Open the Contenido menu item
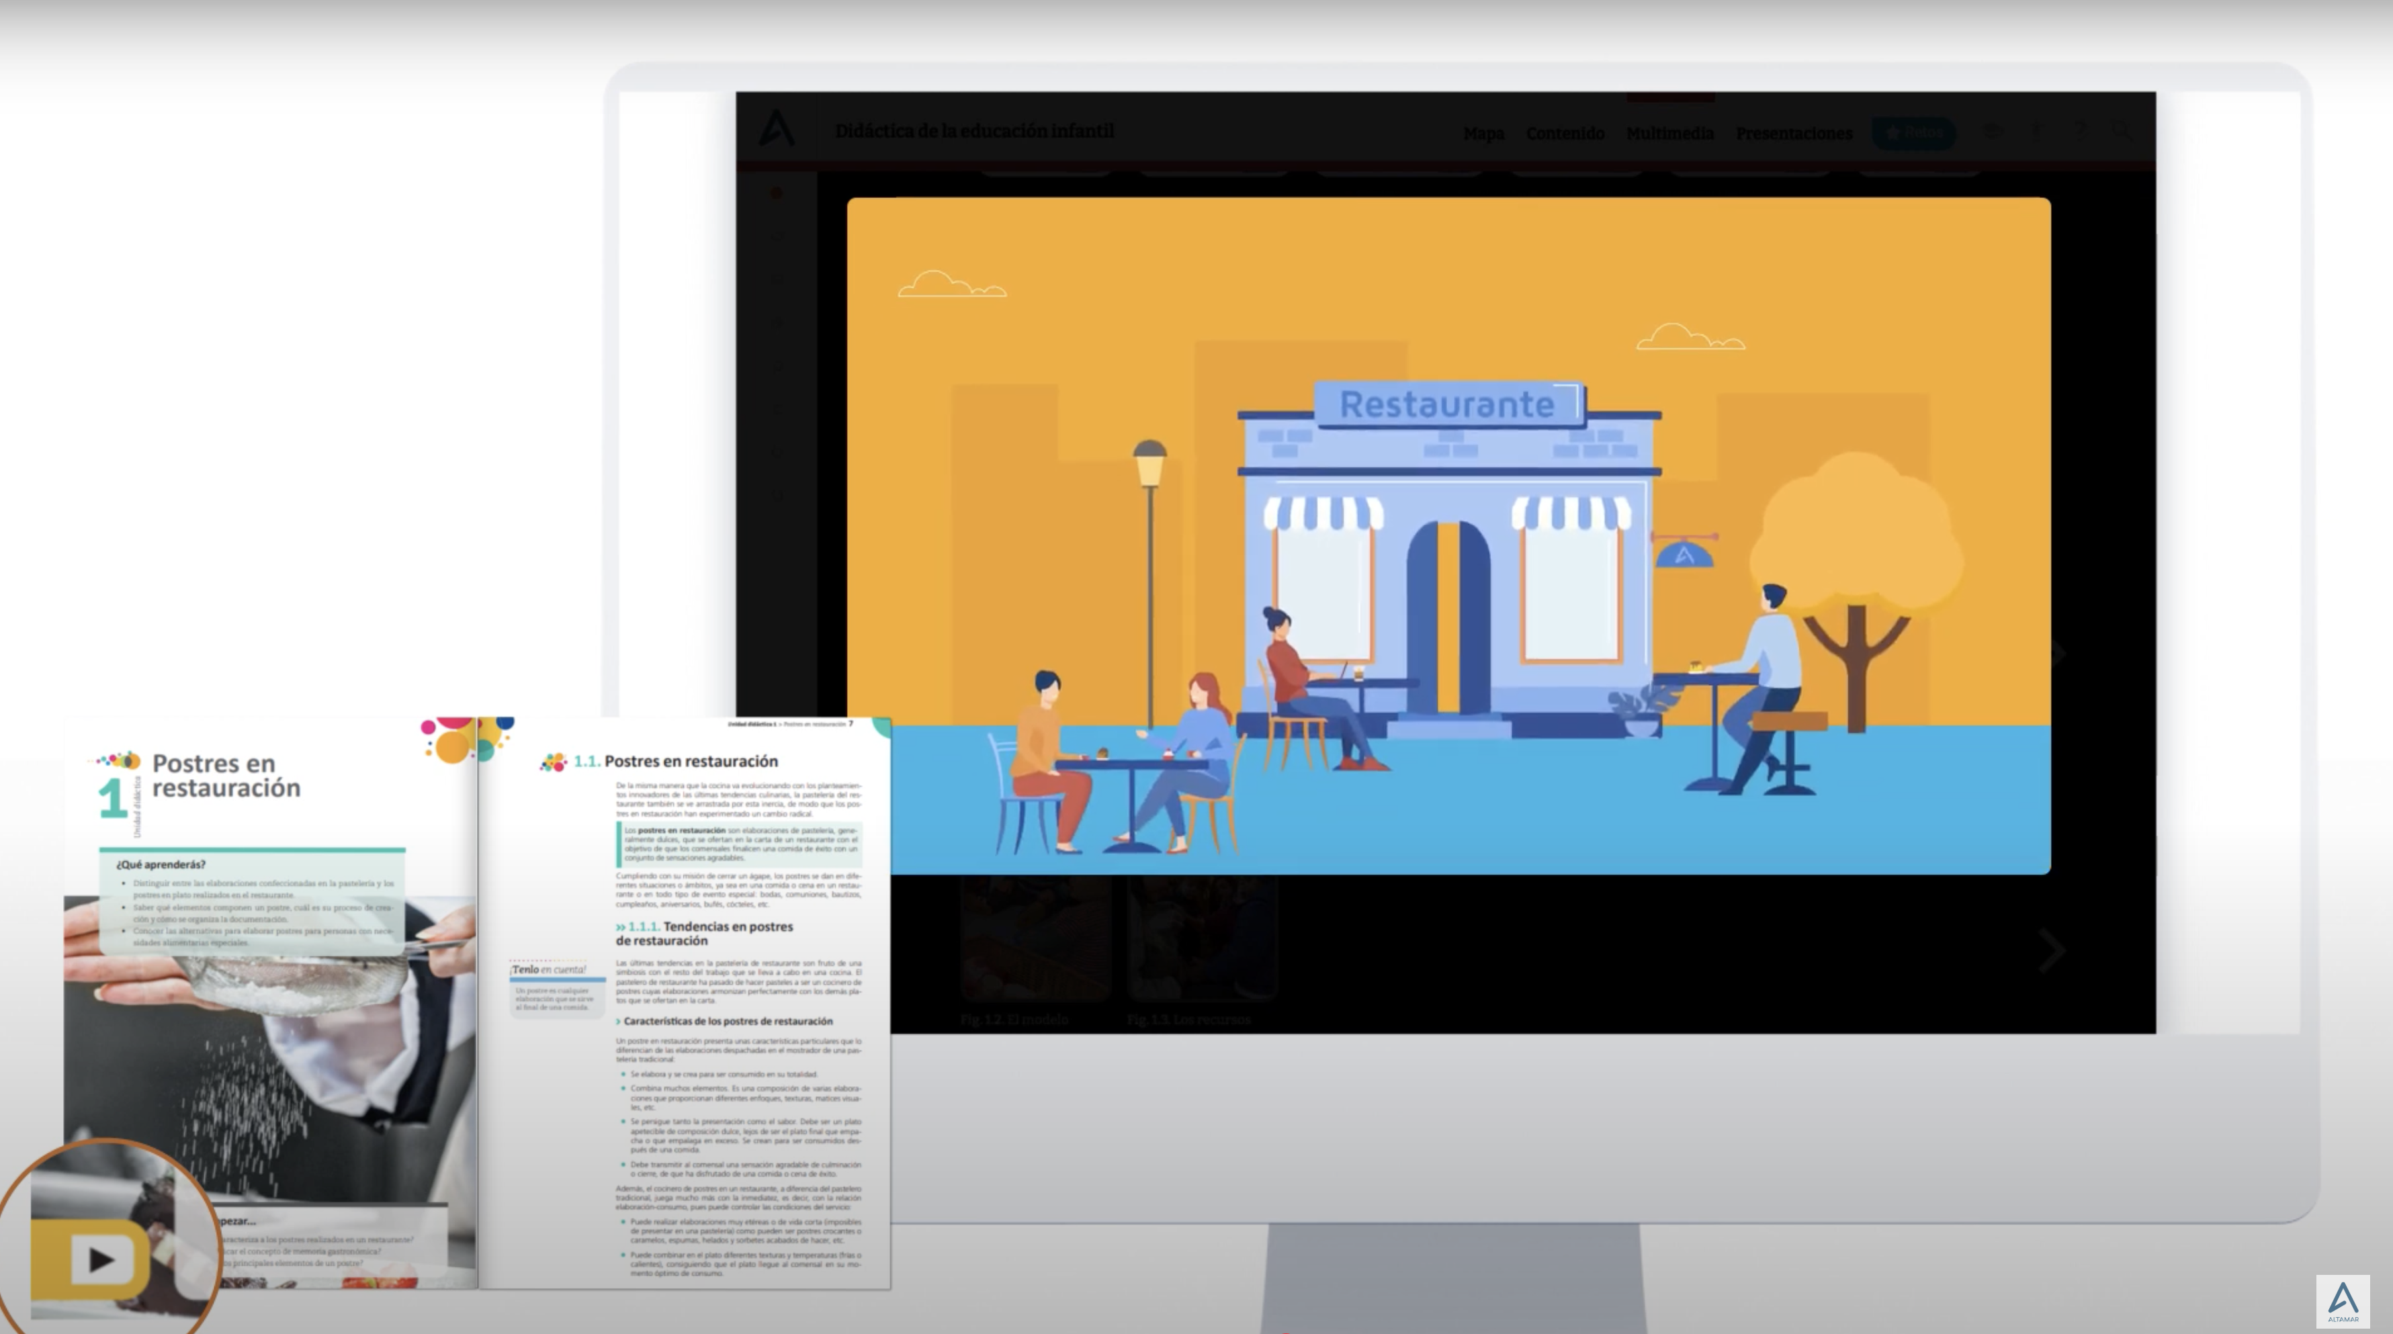The image size is (2393, 1334). (x=1565, y=133)
